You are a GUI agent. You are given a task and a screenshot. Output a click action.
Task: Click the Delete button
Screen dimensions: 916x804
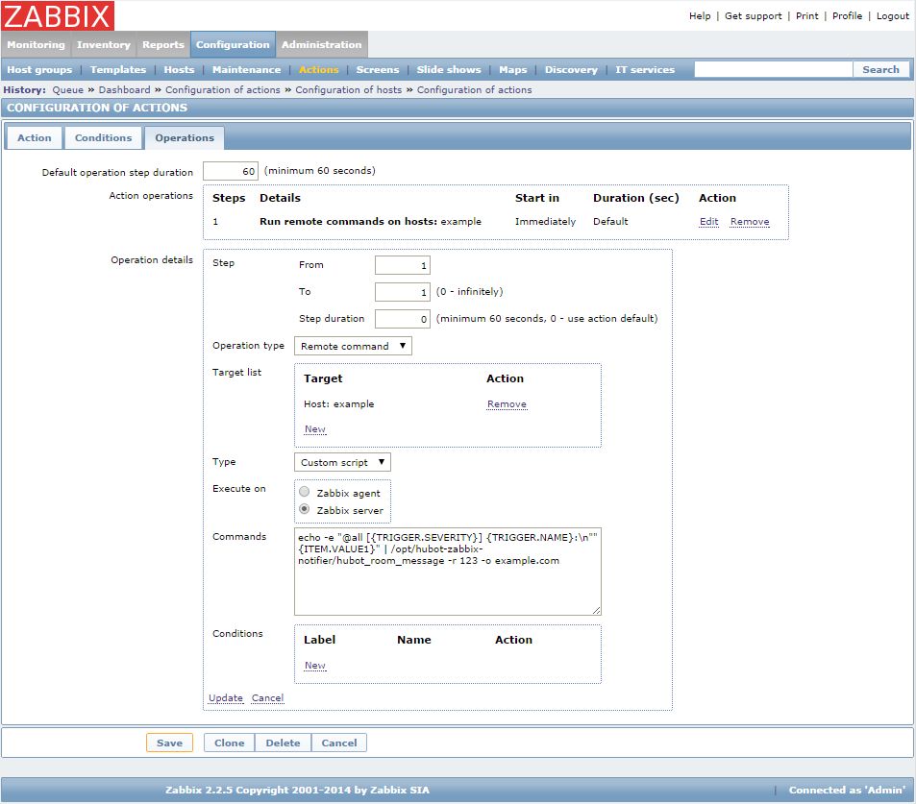283,743
